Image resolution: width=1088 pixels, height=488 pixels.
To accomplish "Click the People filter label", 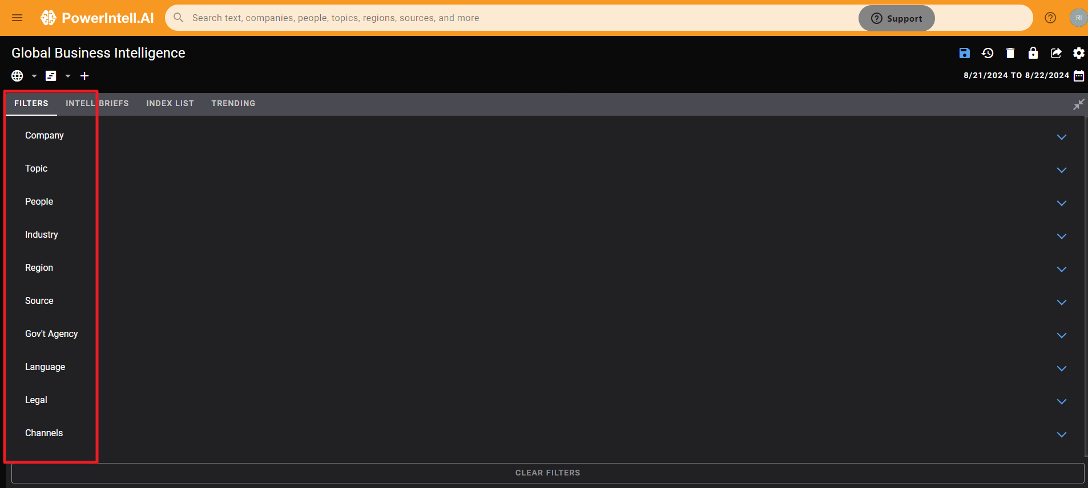I will click(x=39, y=201).
